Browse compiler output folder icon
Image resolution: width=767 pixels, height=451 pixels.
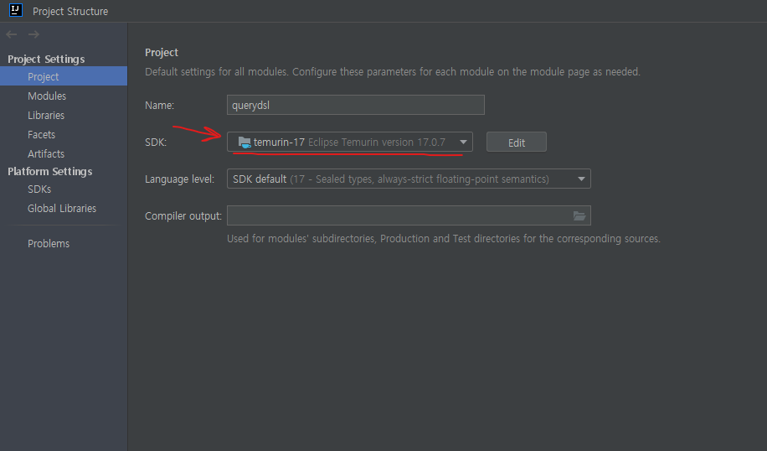(x=579, y=216)
